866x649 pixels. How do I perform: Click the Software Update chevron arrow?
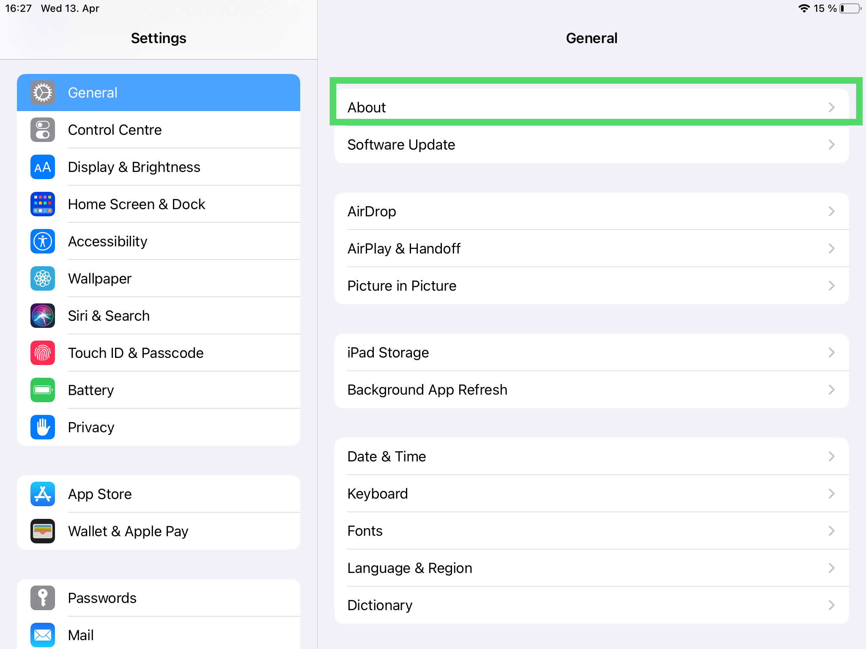click(831, 145)
